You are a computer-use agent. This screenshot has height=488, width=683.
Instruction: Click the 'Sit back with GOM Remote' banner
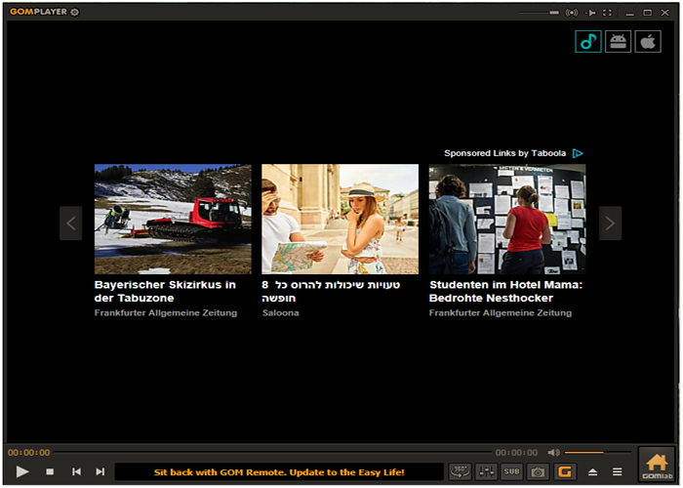[279, 472]
